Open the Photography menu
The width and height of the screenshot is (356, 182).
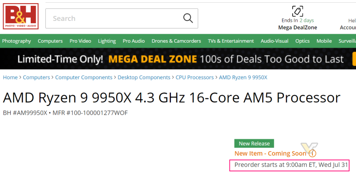(x=16, y=41)
